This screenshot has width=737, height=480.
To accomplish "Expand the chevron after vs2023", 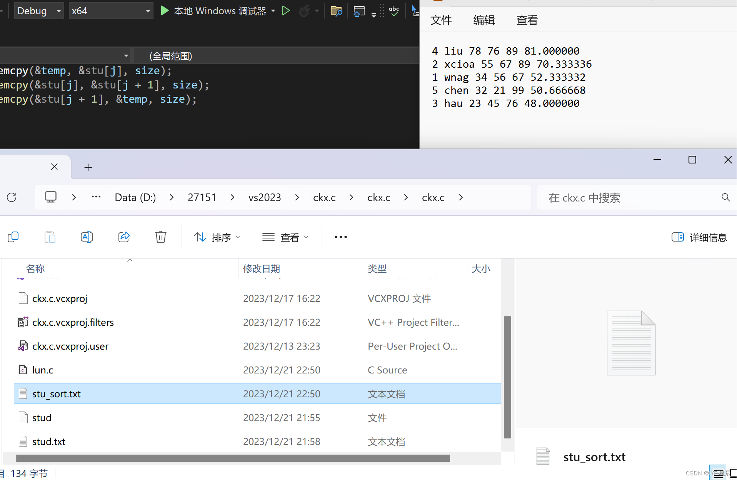I will point(297,197).
